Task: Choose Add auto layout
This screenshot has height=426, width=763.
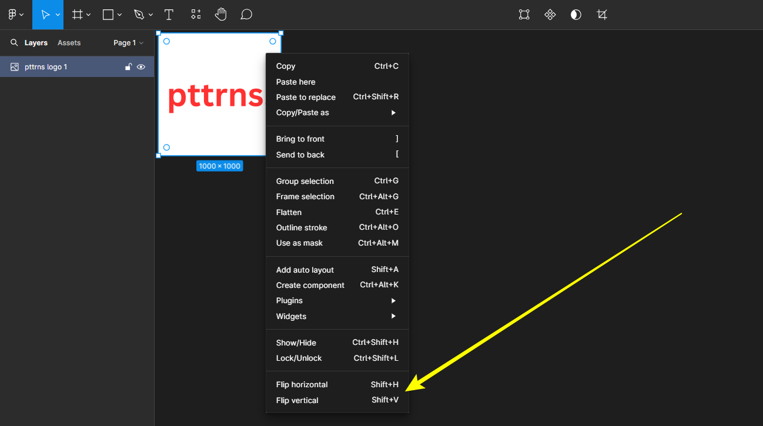Action: (337, 270)
